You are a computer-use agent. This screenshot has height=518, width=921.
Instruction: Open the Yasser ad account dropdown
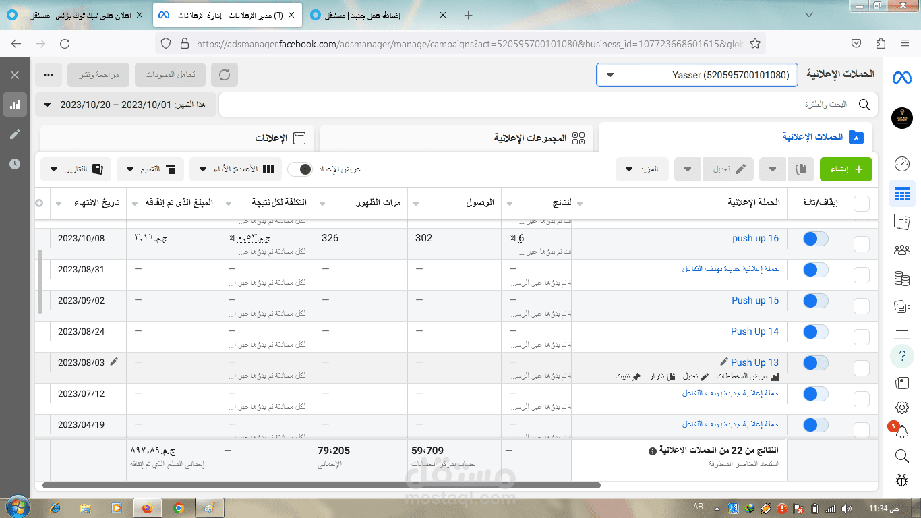click(x=697, y=75)
